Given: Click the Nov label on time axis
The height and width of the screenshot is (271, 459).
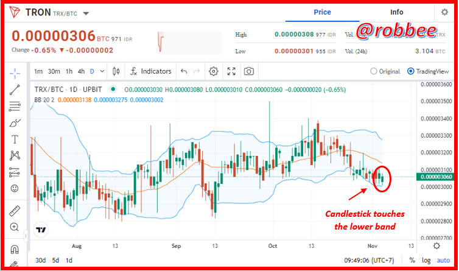Looking at the screenshot, I should pyautogui.click(x=373, y=246).
